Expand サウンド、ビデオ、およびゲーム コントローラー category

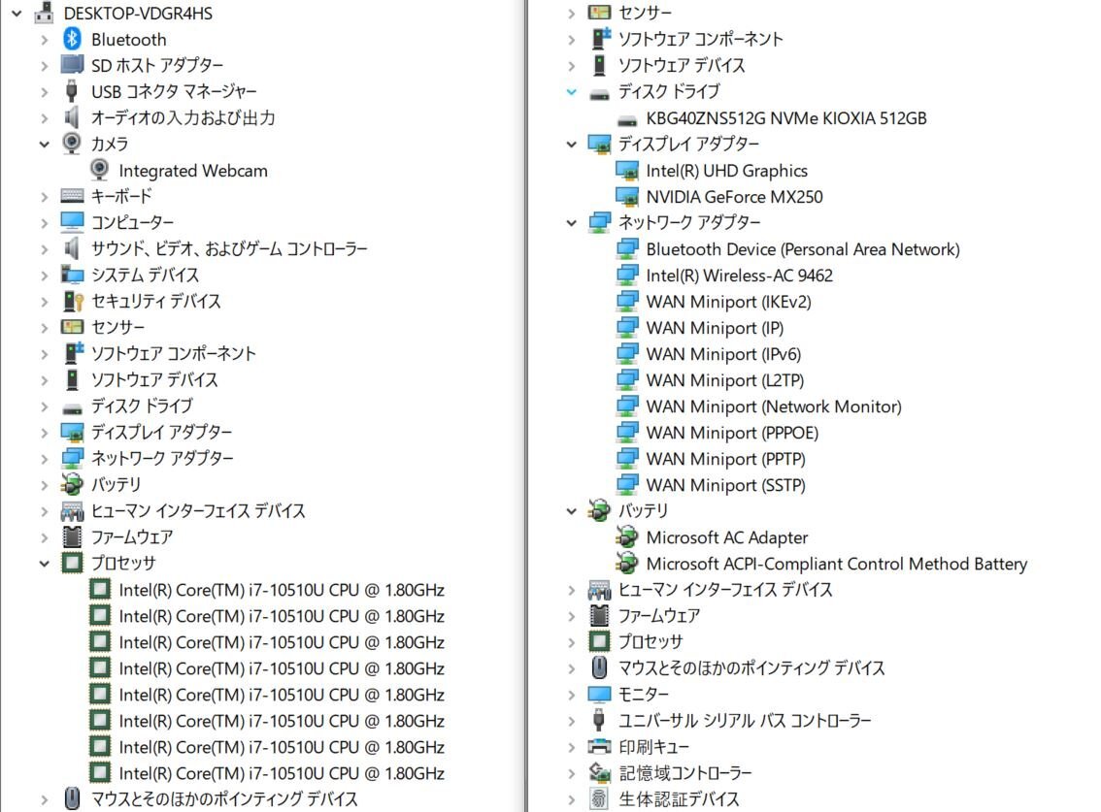point(45,248)
